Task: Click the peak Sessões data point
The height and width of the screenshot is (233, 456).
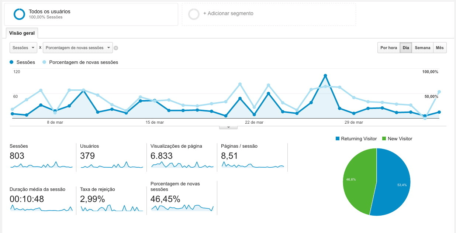Action: (325, 76)
